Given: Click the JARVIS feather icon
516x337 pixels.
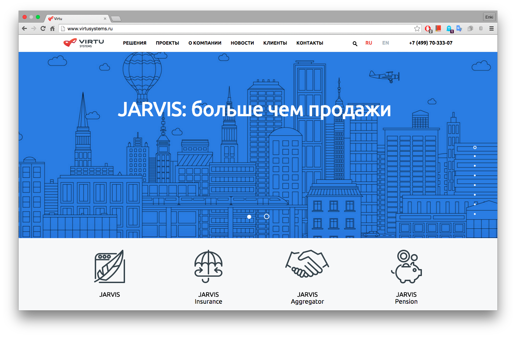Looking at the screenshot, I should pos(110,266).
